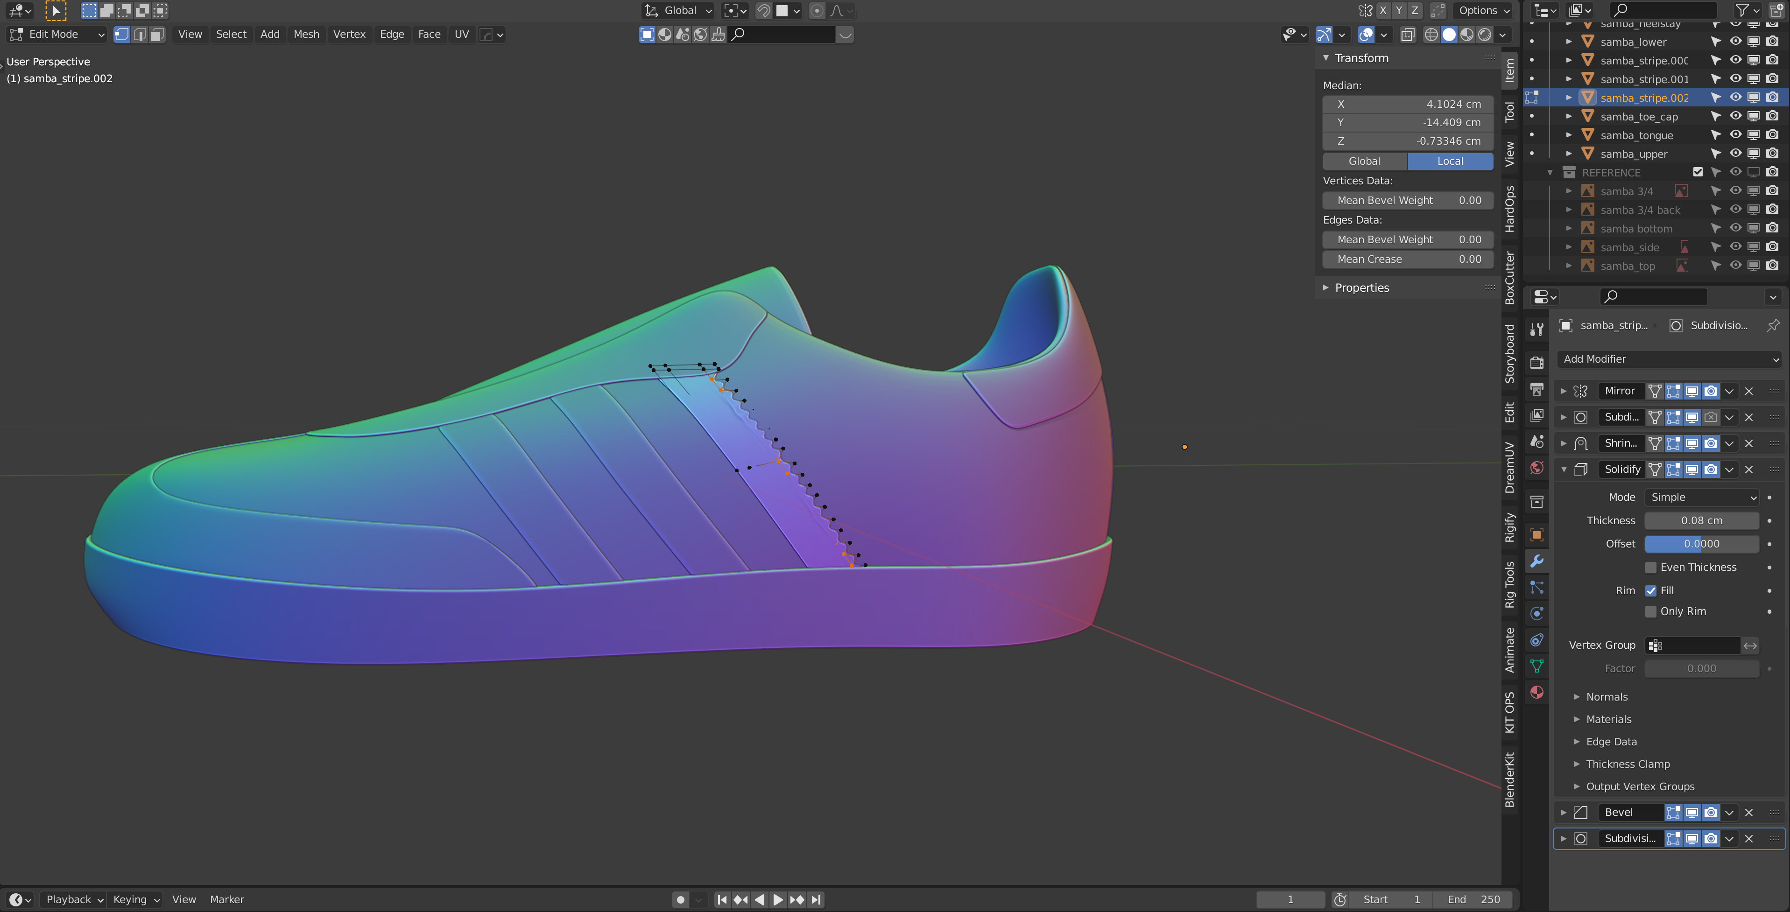
Task: Hide samba_toe_cap in viewport
Action: (1735, 116)
